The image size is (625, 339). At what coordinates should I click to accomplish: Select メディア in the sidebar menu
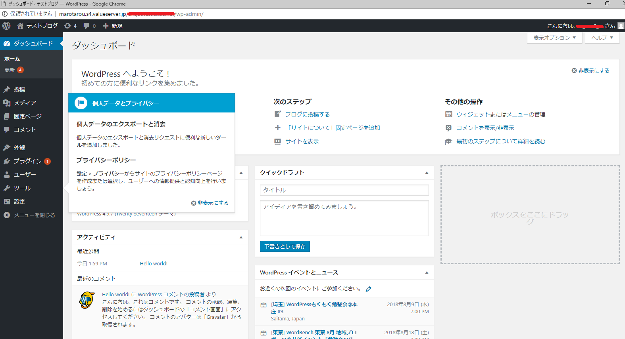pos(25,103)
